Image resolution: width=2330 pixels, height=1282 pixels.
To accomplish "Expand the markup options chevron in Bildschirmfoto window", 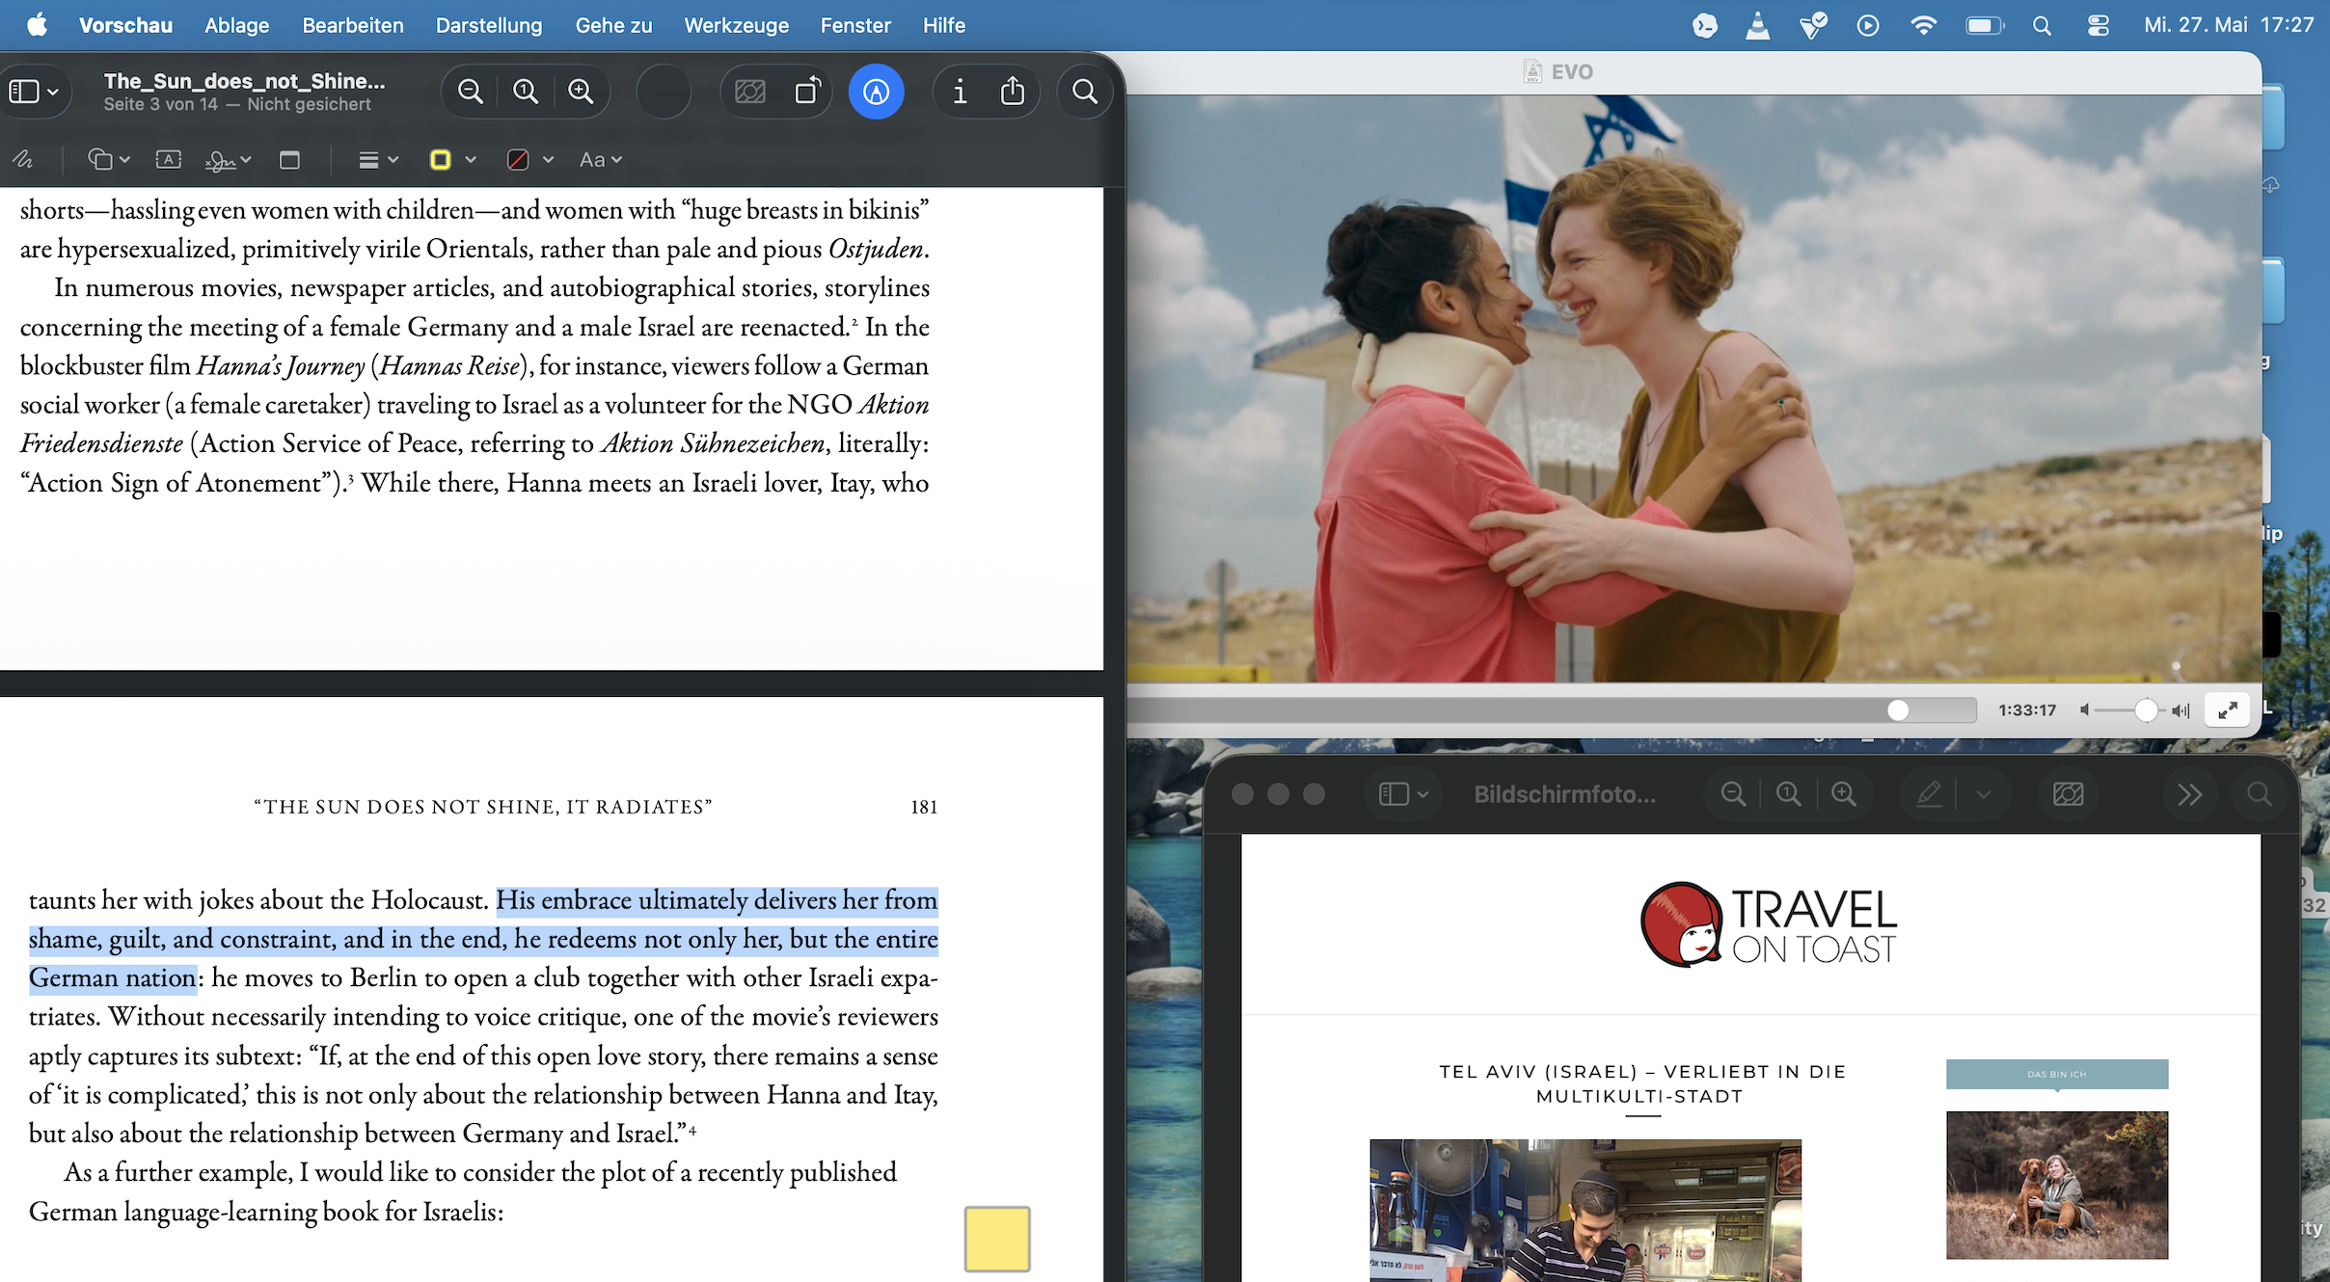I will point(1983,794).
